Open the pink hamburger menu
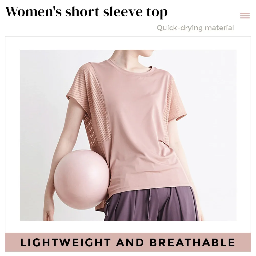Screen dimensions: 256x256 pyautogui.click(x=245, y=16)
